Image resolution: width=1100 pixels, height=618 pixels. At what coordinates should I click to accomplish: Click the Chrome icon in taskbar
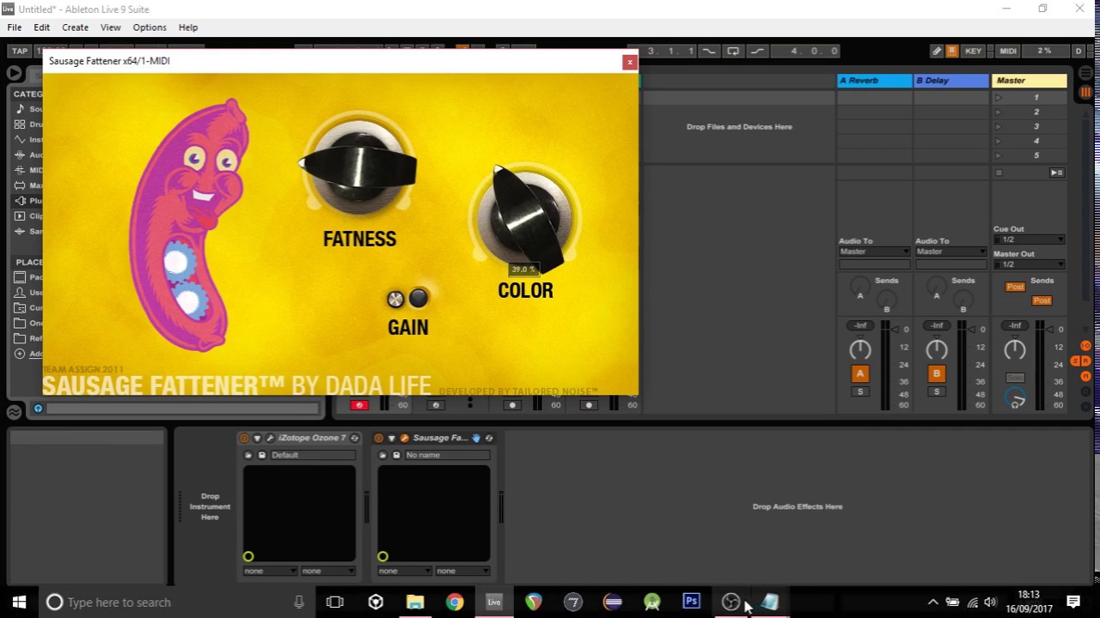455,602
